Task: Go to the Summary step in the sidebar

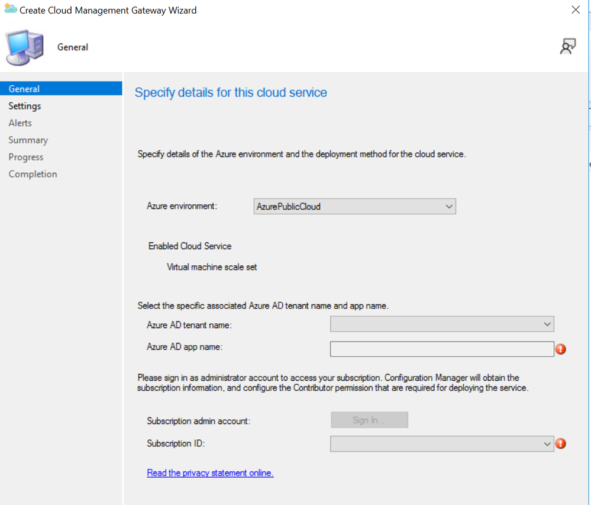Action: pyautogui.click(x=28, y=140)
